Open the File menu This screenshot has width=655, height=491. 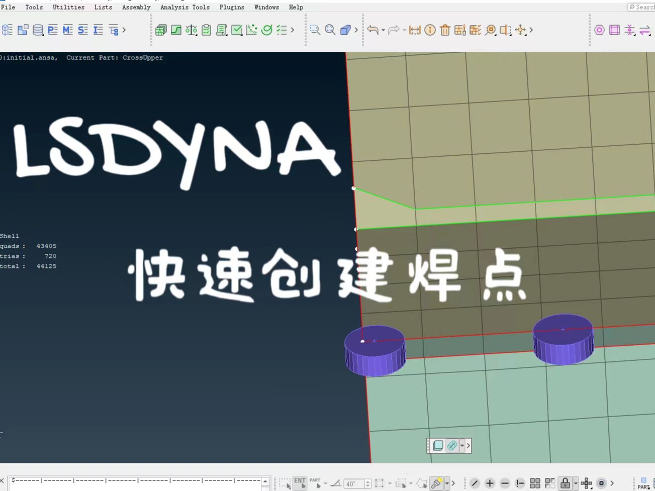(x=8, y=7)
